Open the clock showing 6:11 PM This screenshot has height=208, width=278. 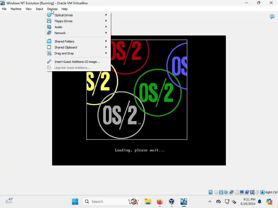[248, 201]
